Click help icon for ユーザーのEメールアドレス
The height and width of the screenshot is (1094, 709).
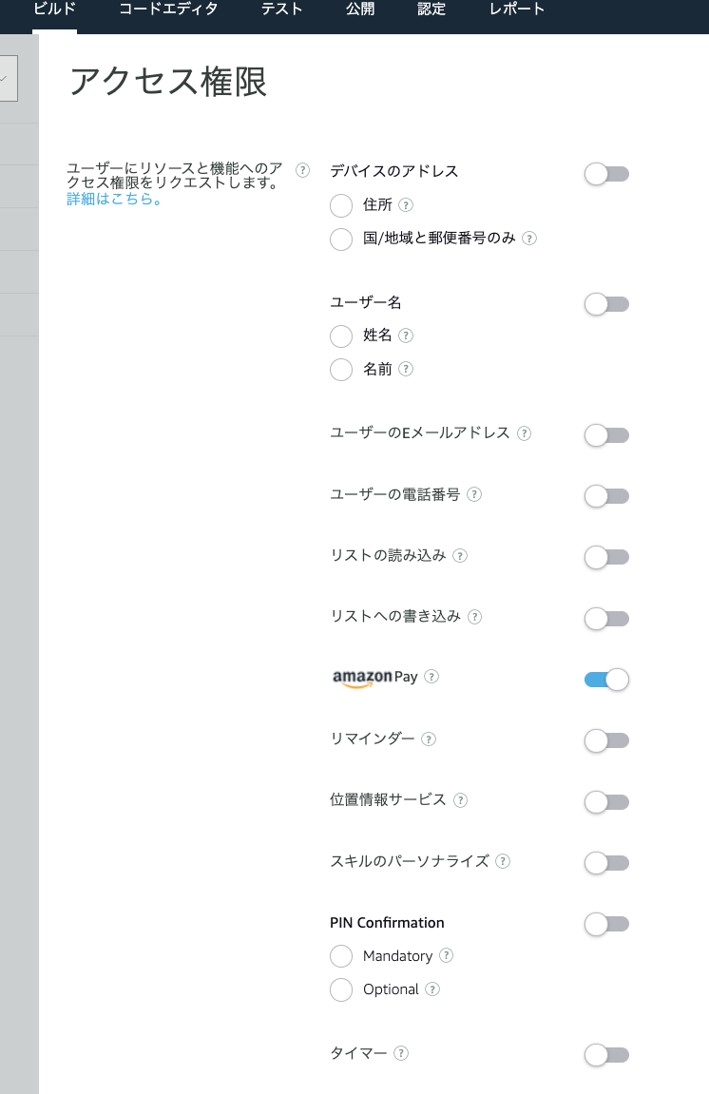pos(523,433)
